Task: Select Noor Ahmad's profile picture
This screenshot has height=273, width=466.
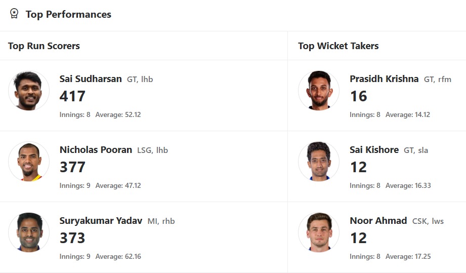Action: click(x=319, y=233)
